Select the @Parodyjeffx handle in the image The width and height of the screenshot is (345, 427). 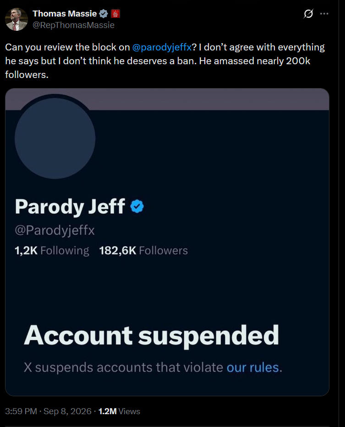[x=55, y=230]
